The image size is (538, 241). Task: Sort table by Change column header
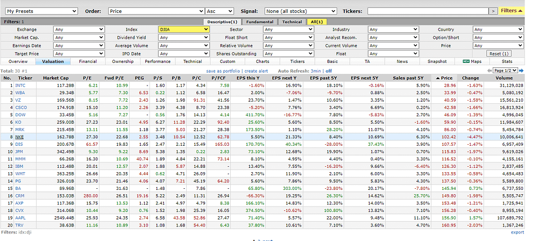(470, 78)
